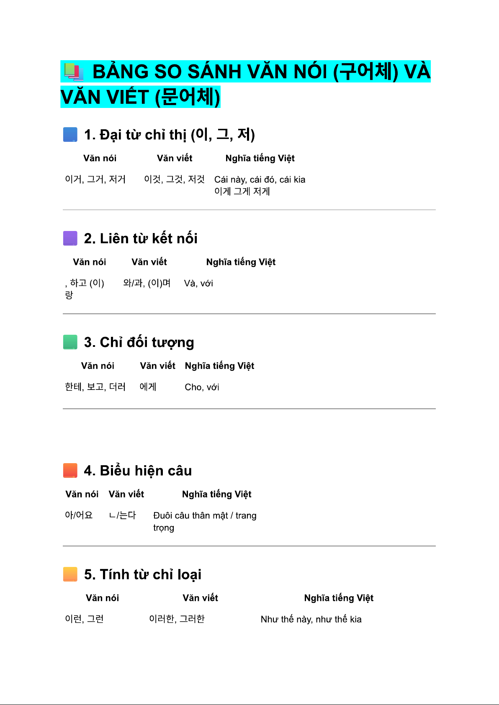Click the heading '2. Liên từ kết nối'
The height and width of the screenshot is (705, 499).
tap(141, 238)
